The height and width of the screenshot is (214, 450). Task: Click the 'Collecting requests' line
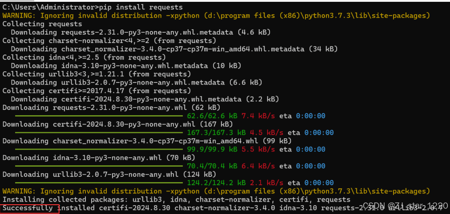[x=42, y=24]
